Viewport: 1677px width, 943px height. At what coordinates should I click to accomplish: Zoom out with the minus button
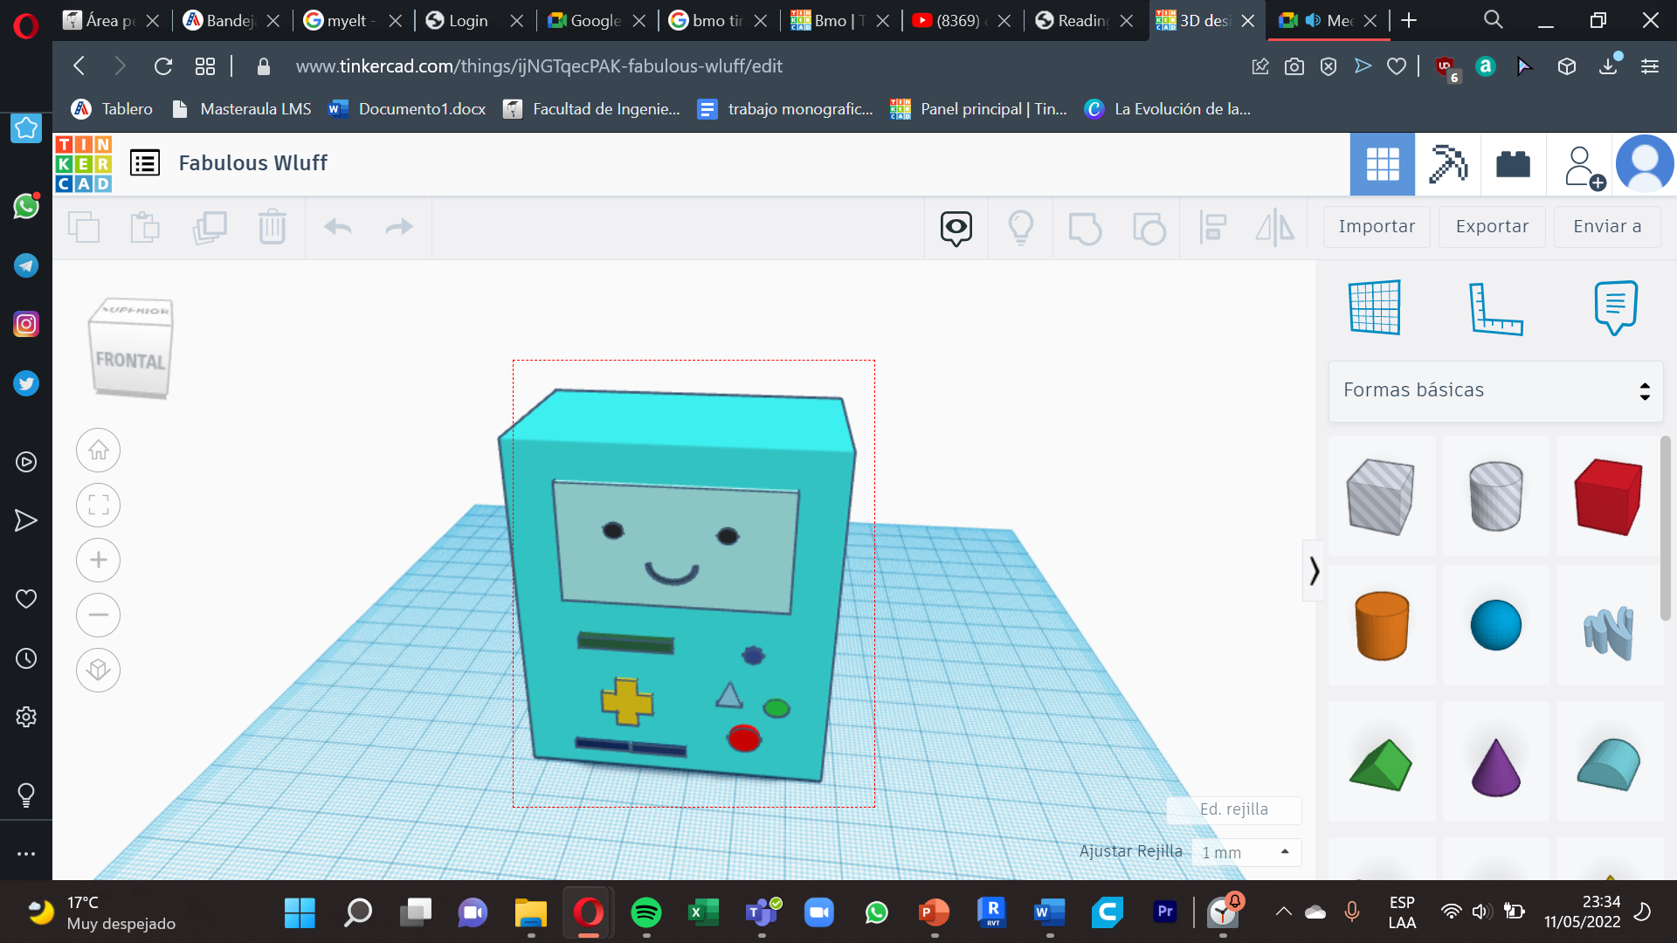click(98, 615)
